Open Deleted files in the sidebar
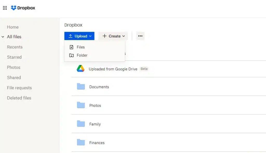Screen dimensions: 266x153 tap(19, 98)
